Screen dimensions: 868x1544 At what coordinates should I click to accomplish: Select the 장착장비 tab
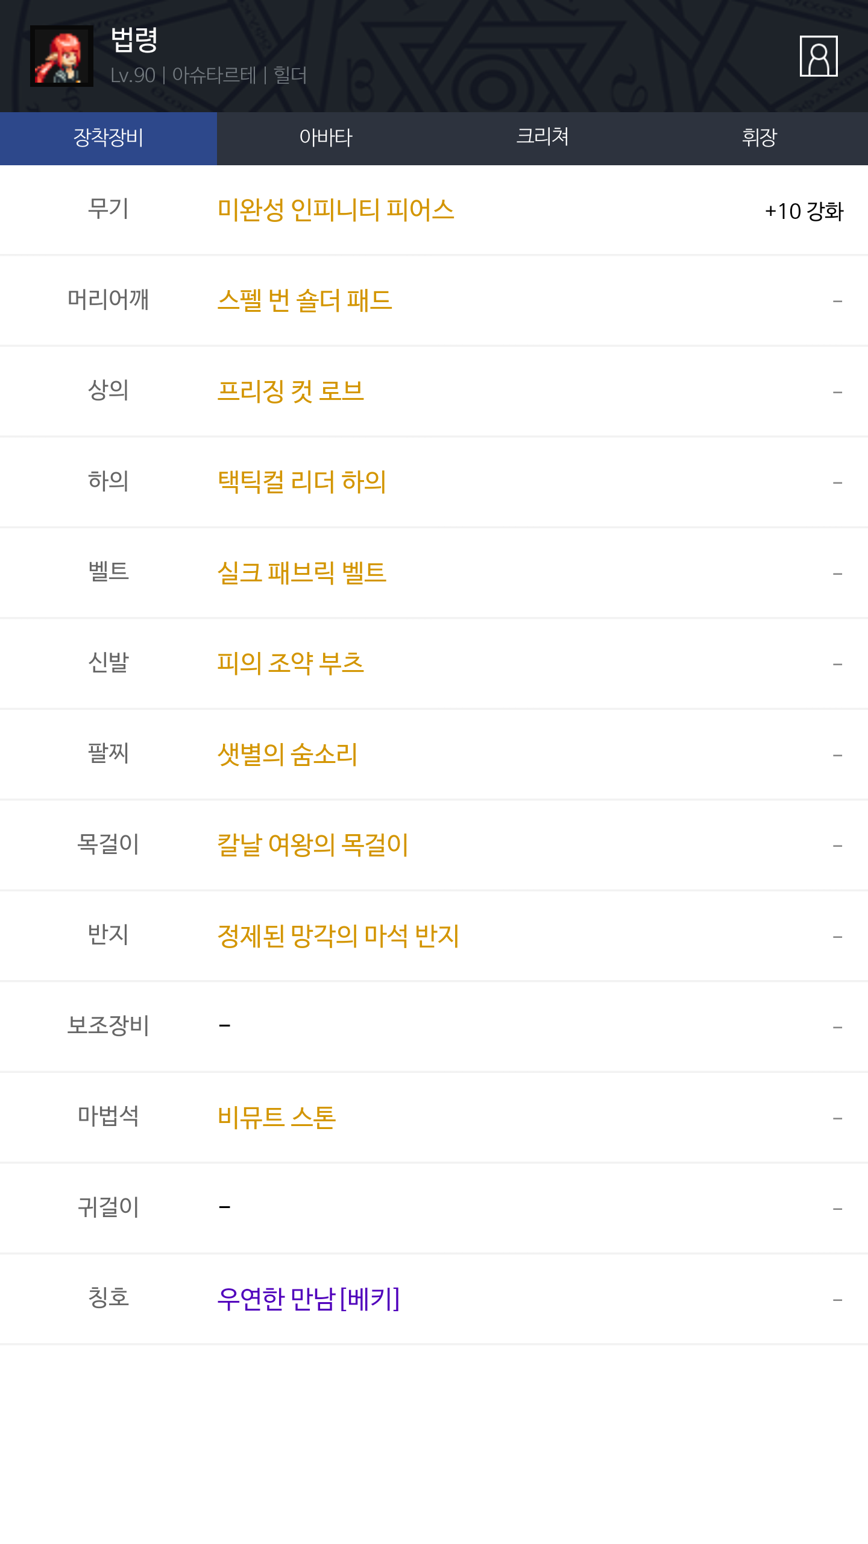pos(108,138)
